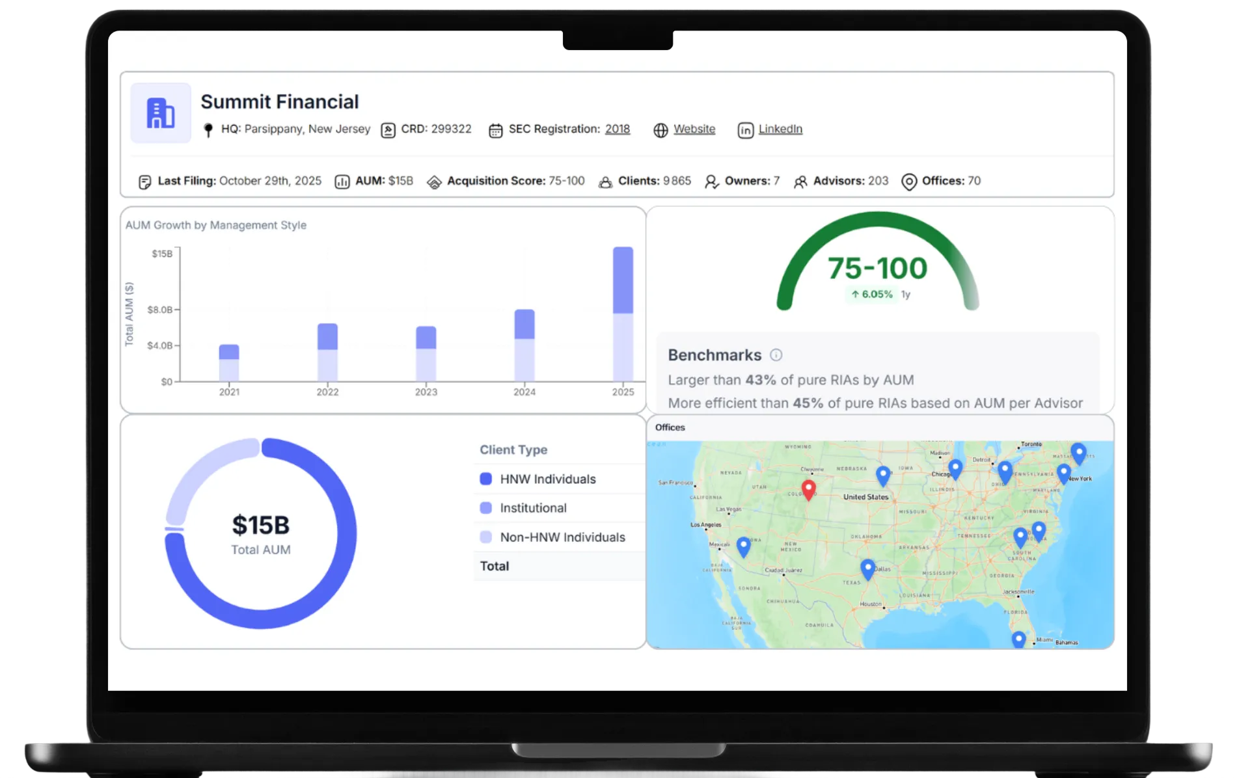1239x778 pixels.
Task: Click the Offices location icon
Action: click(909, 182)
